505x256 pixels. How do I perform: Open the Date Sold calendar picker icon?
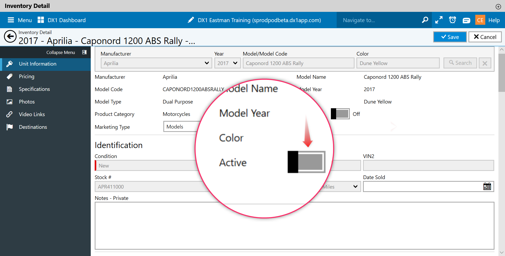point(487,186)
